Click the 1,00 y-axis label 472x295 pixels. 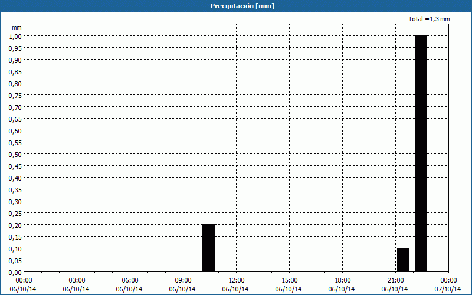(15, 36)
